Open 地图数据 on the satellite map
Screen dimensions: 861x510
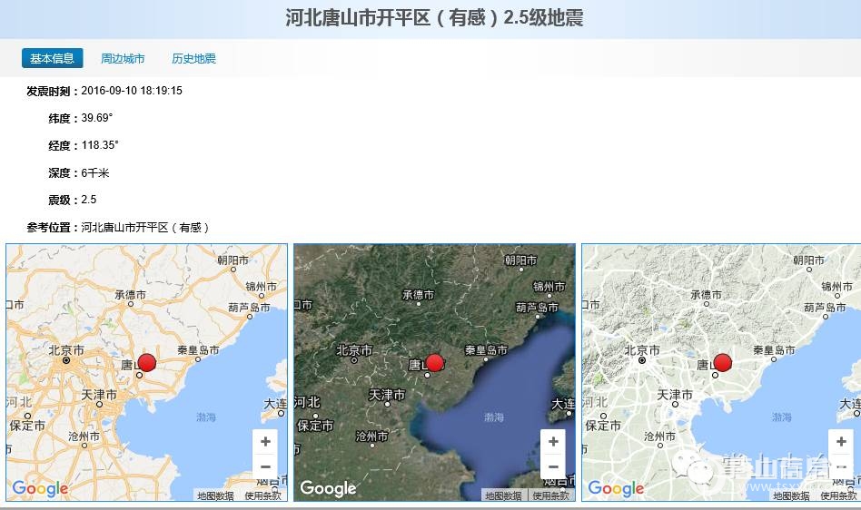point(503,495)
